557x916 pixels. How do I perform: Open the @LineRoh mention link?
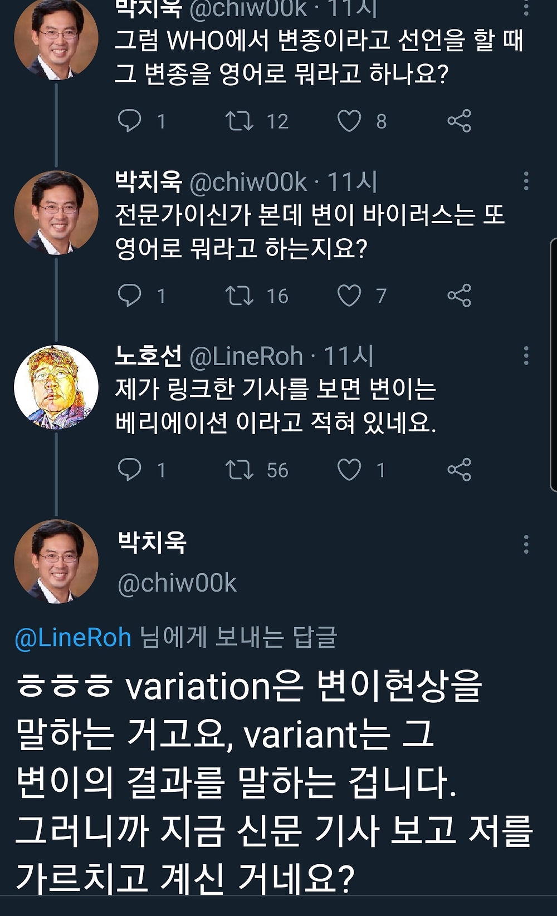click(x=73, y=637)
